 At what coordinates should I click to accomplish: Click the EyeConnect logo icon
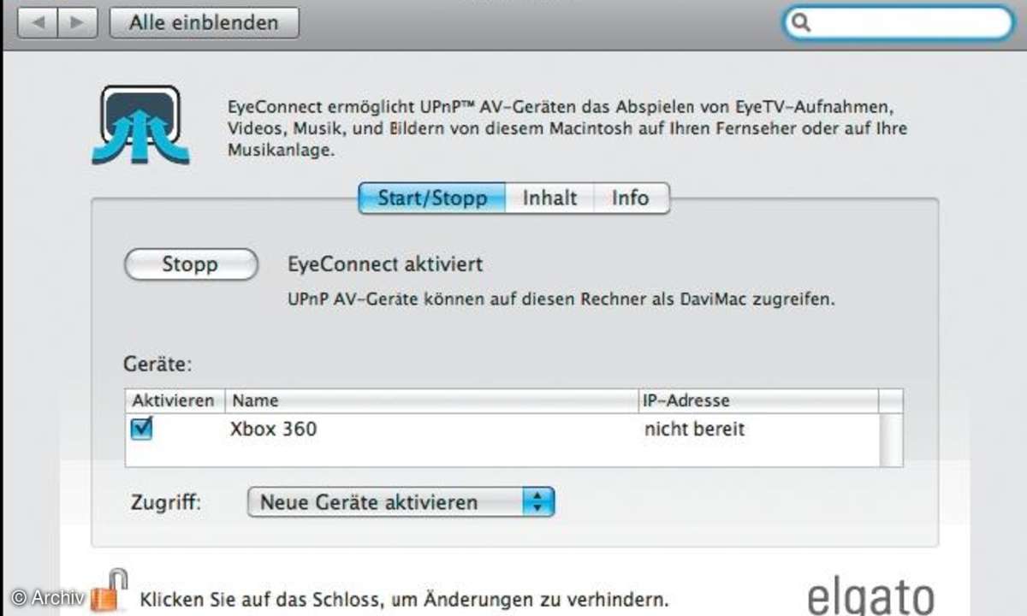pos(140,124)
